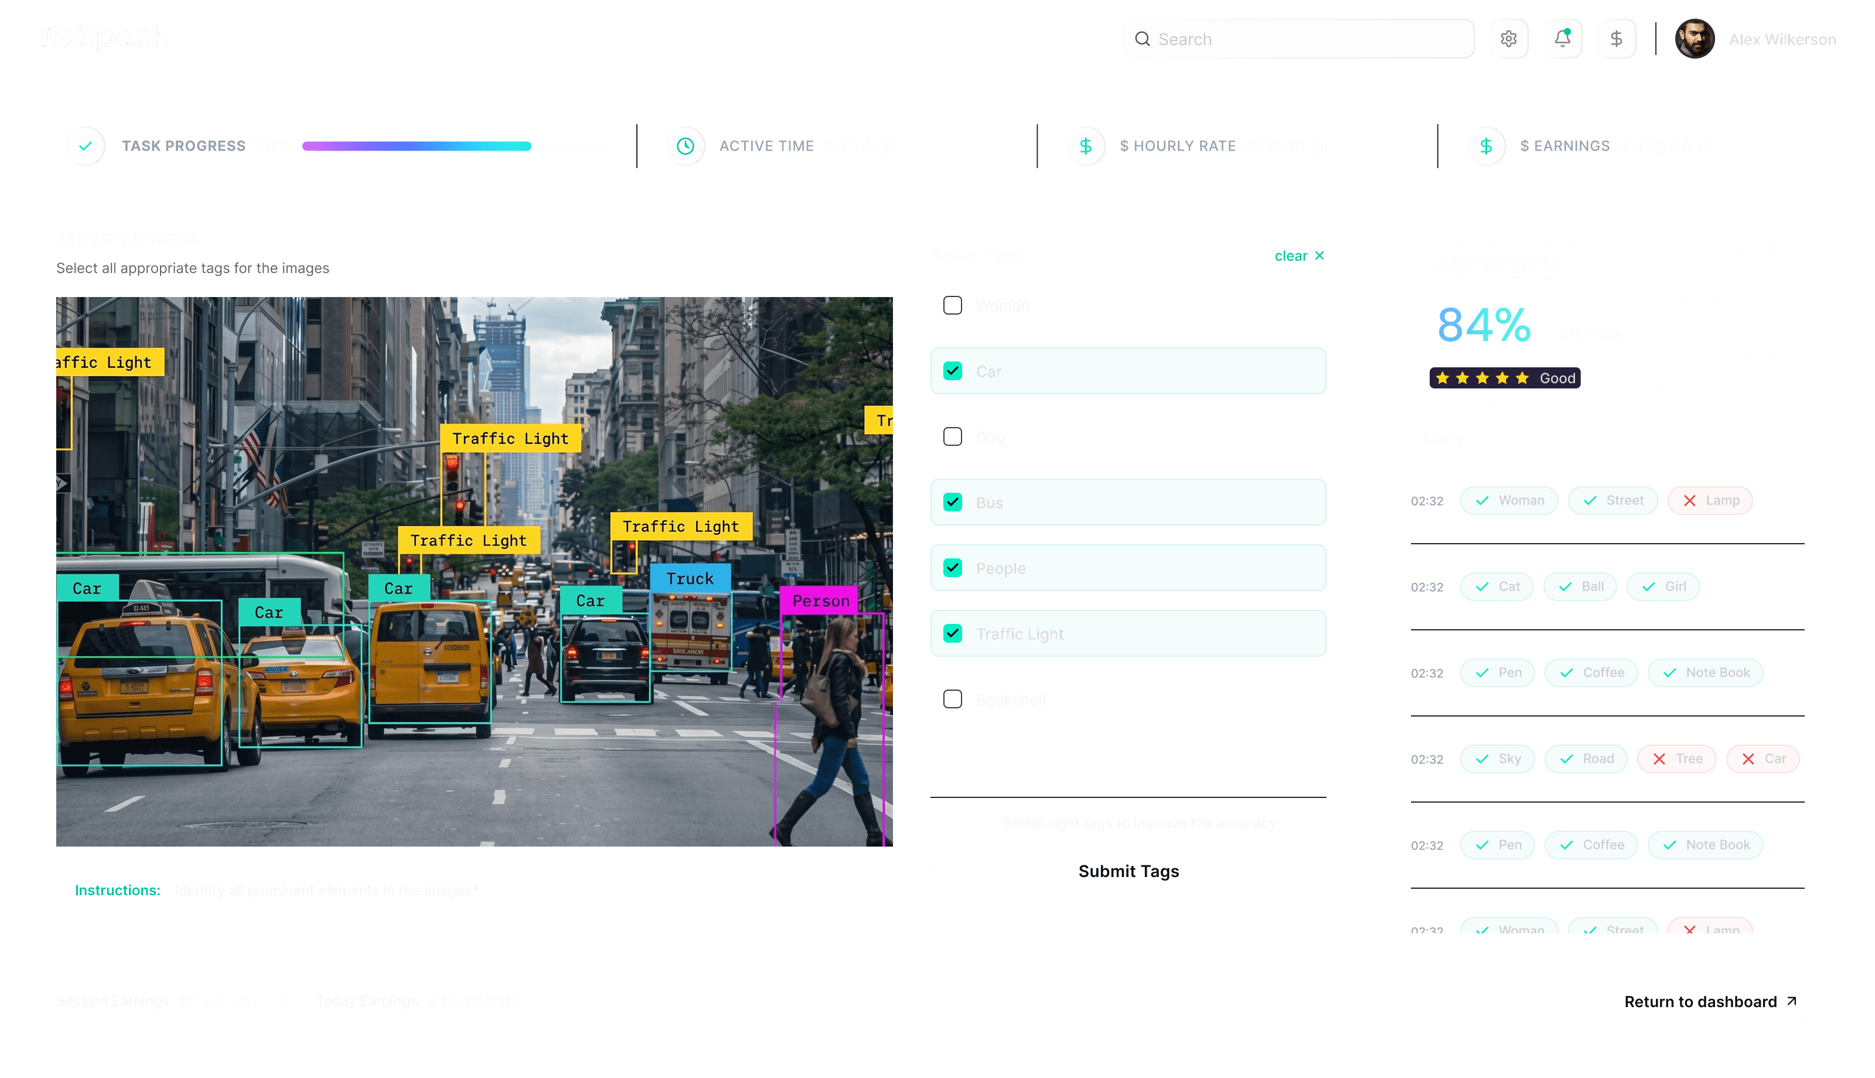
Task: Open the notifications bell icon
Action: tap(1562, 39)
